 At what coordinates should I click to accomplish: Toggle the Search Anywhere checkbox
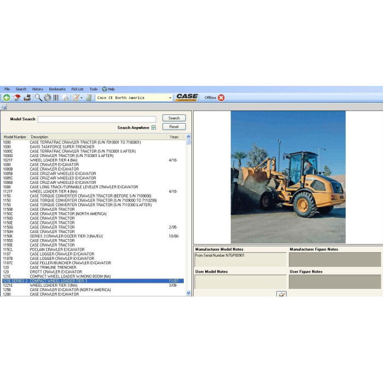pyautogui.click(x=154, y=127)
